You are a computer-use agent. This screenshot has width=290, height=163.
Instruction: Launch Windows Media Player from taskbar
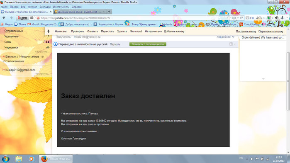tap(32, 159)
